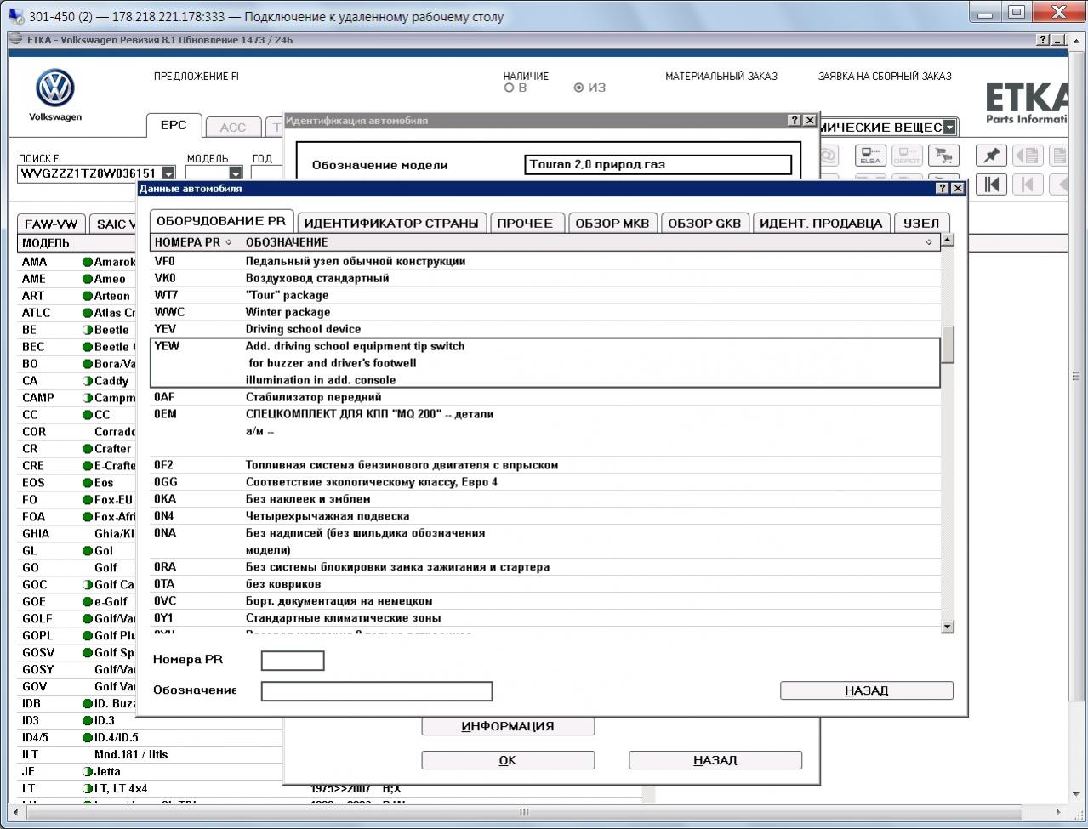Screen dimensions: 1088x829
Task: Click the Volkswagen logo
Action: (55, 89)
